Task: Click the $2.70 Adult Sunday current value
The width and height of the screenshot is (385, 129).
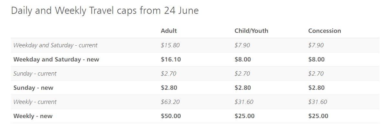Action: point(168,74)
